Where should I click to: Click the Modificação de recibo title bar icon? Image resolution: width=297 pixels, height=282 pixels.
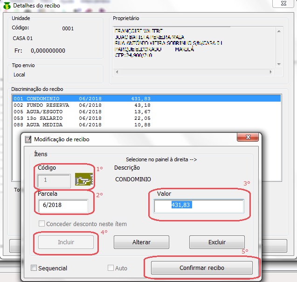click(x=28, y=139)
